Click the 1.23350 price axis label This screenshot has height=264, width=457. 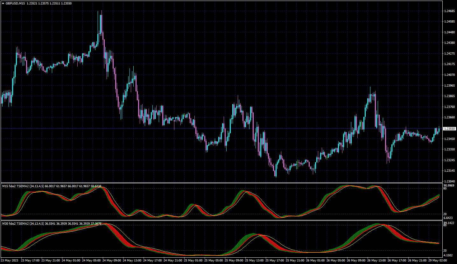(449, 149)
